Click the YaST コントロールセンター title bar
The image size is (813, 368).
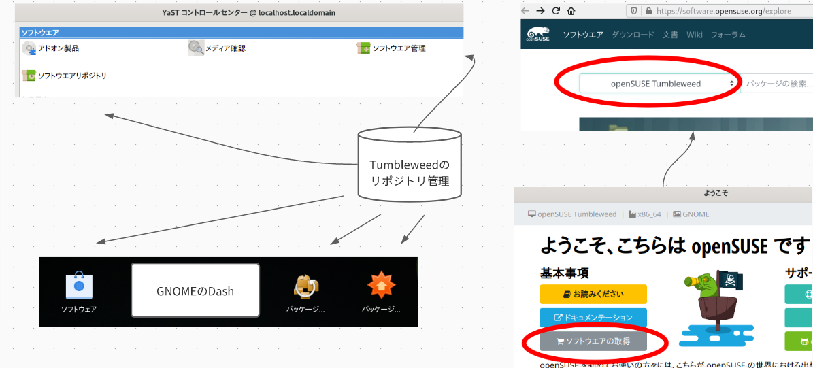tap(239, 12)
